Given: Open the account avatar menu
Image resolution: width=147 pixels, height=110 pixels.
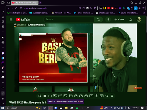Looking at the screenshot, I should [139, 19].
